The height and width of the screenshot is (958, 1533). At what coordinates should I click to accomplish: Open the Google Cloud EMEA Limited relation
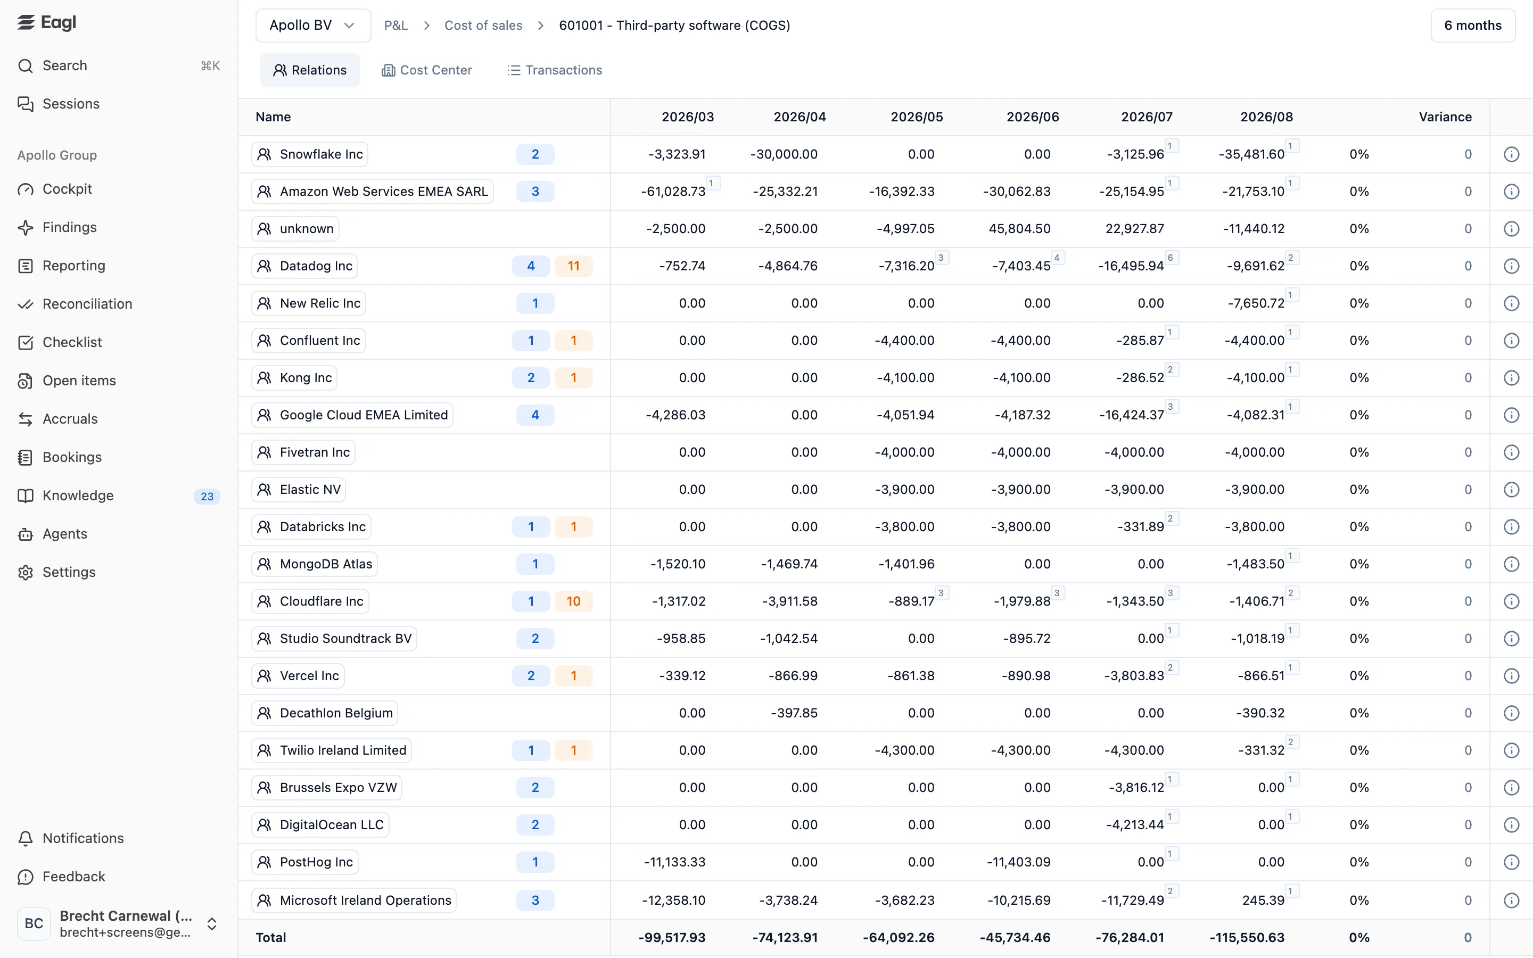tap(352, 415)
